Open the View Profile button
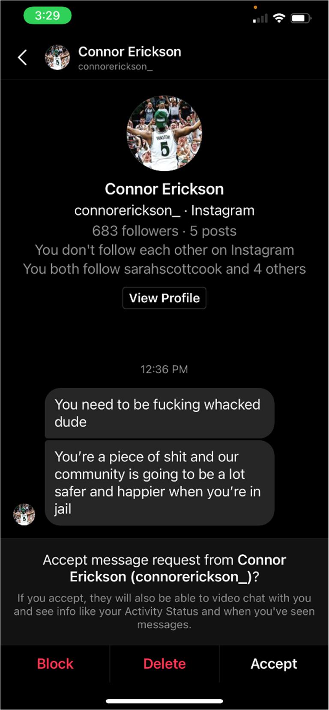This screenshot has height=710, width=329. 164,298
